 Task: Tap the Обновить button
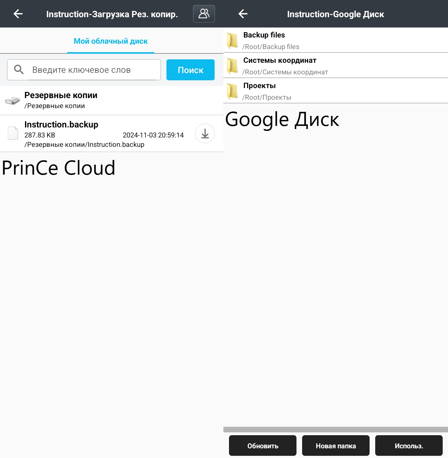(x=263, y=446)
